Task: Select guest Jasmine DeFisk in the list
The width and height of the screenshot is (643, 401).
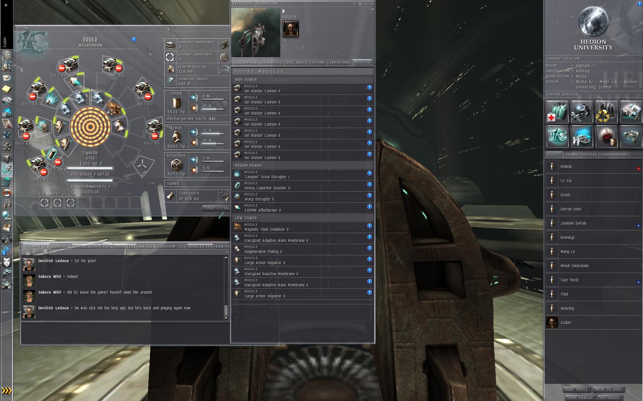Action: point(593,223)
